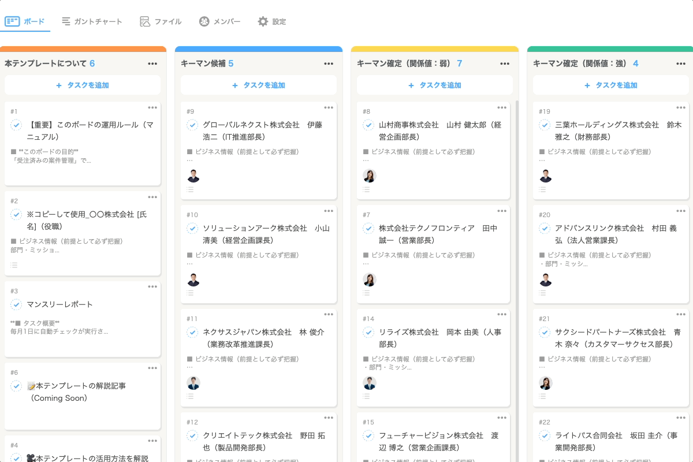Click subtask list icon on ネクサスジャパン card
Image resolution: width=693 pixels, height=462 pixels.
tap(190, 396)
